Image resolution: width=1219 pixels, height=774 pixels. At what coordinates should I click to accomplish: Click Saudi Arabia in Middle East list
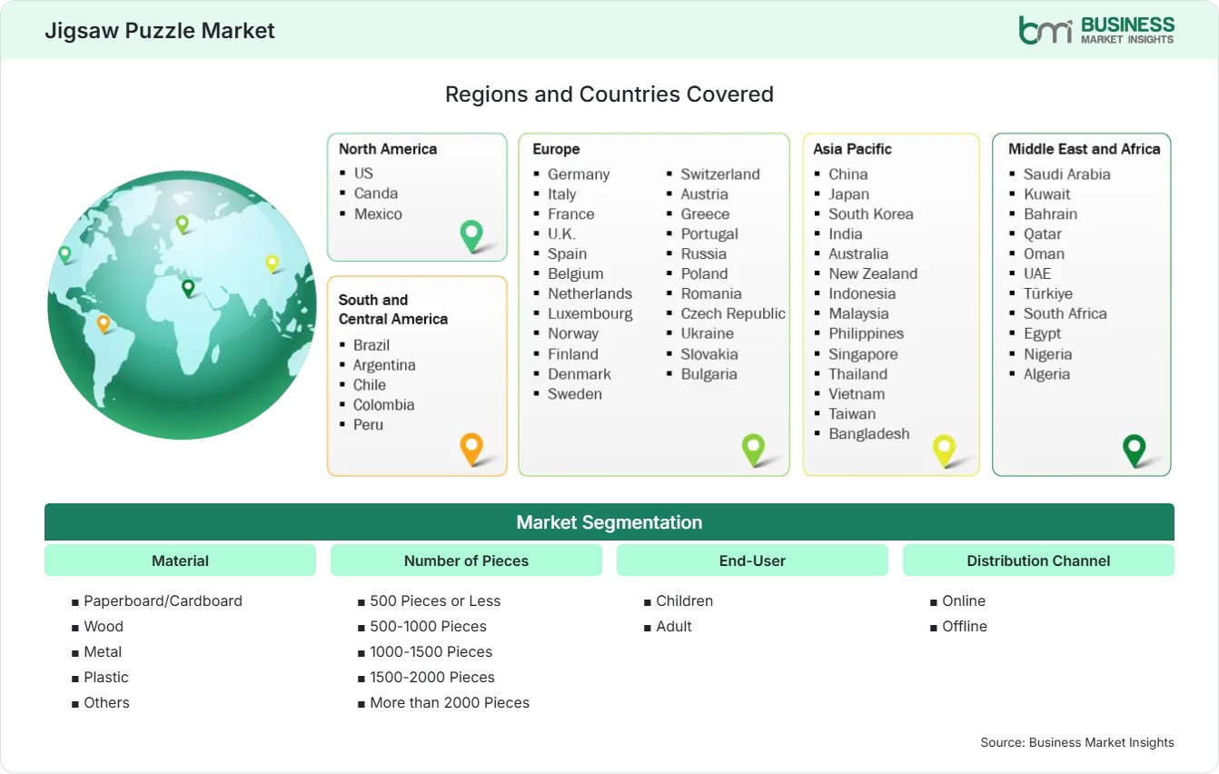pyautogui.click(x=1067, y=174)
